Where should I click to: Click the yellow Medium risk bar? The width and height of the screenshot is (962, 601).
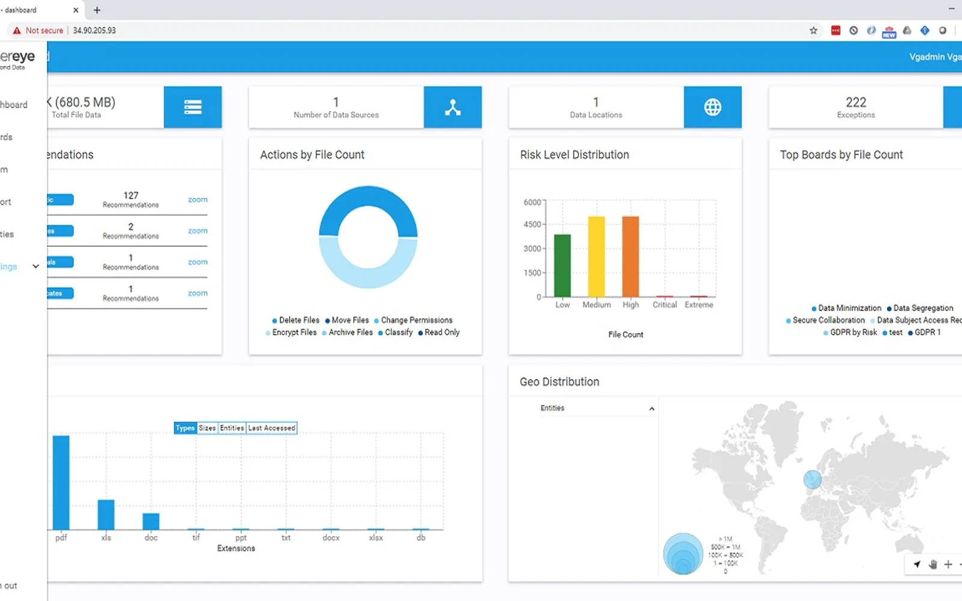[x=596, y=257]
